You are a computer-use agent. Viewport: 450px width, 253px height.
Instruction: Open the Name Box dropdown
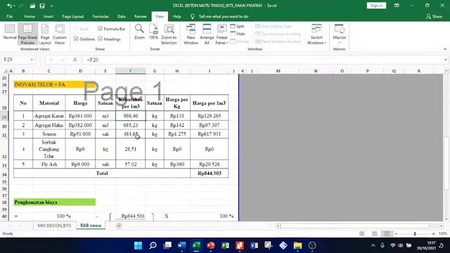[32, 60]
